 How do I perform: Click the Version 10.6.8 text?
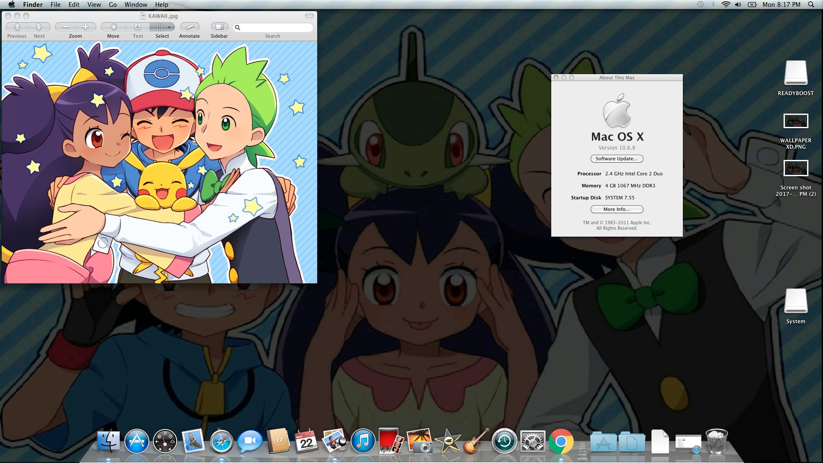[x=617, y=148]
